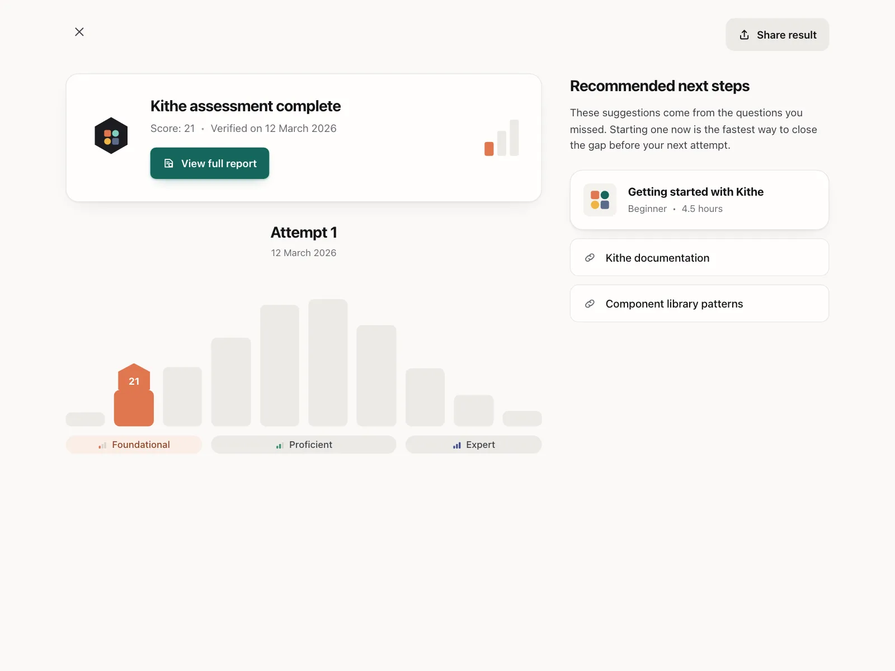Select the Foundational level pill
Image resolution: width=895 pixels, height=671 pixels.
click(134, 445)
